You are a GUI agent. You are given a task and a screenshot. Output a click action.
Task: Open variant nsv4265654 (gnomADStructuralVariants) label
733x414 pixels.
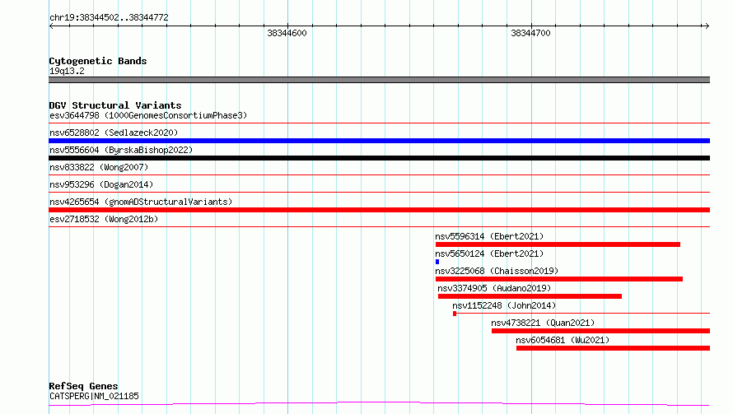pyautogui.click(x=141, y=202)
